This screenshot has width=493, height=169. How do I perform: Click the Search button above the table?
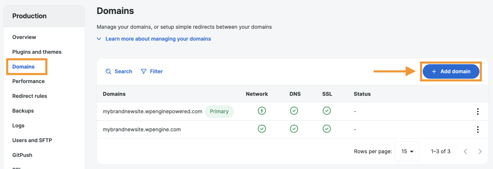tap(119, 71)
